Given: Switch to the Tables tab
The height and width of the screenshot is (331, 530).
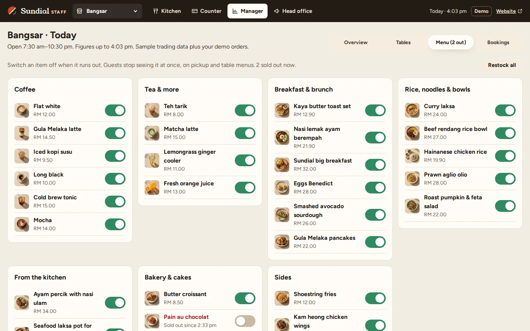Looking at the screenshot, I should [403, 42].
